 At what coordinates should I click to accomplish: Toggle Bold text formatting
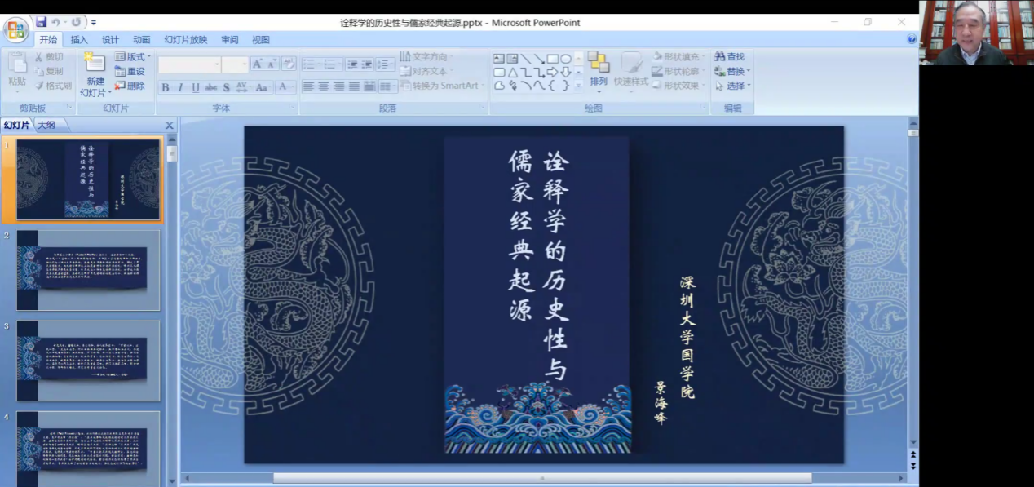tap(166, 87)
